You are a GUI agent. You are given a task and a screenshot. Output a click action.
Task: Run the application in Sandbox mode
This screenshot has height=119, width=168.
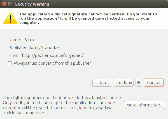[x=123, y=83]
